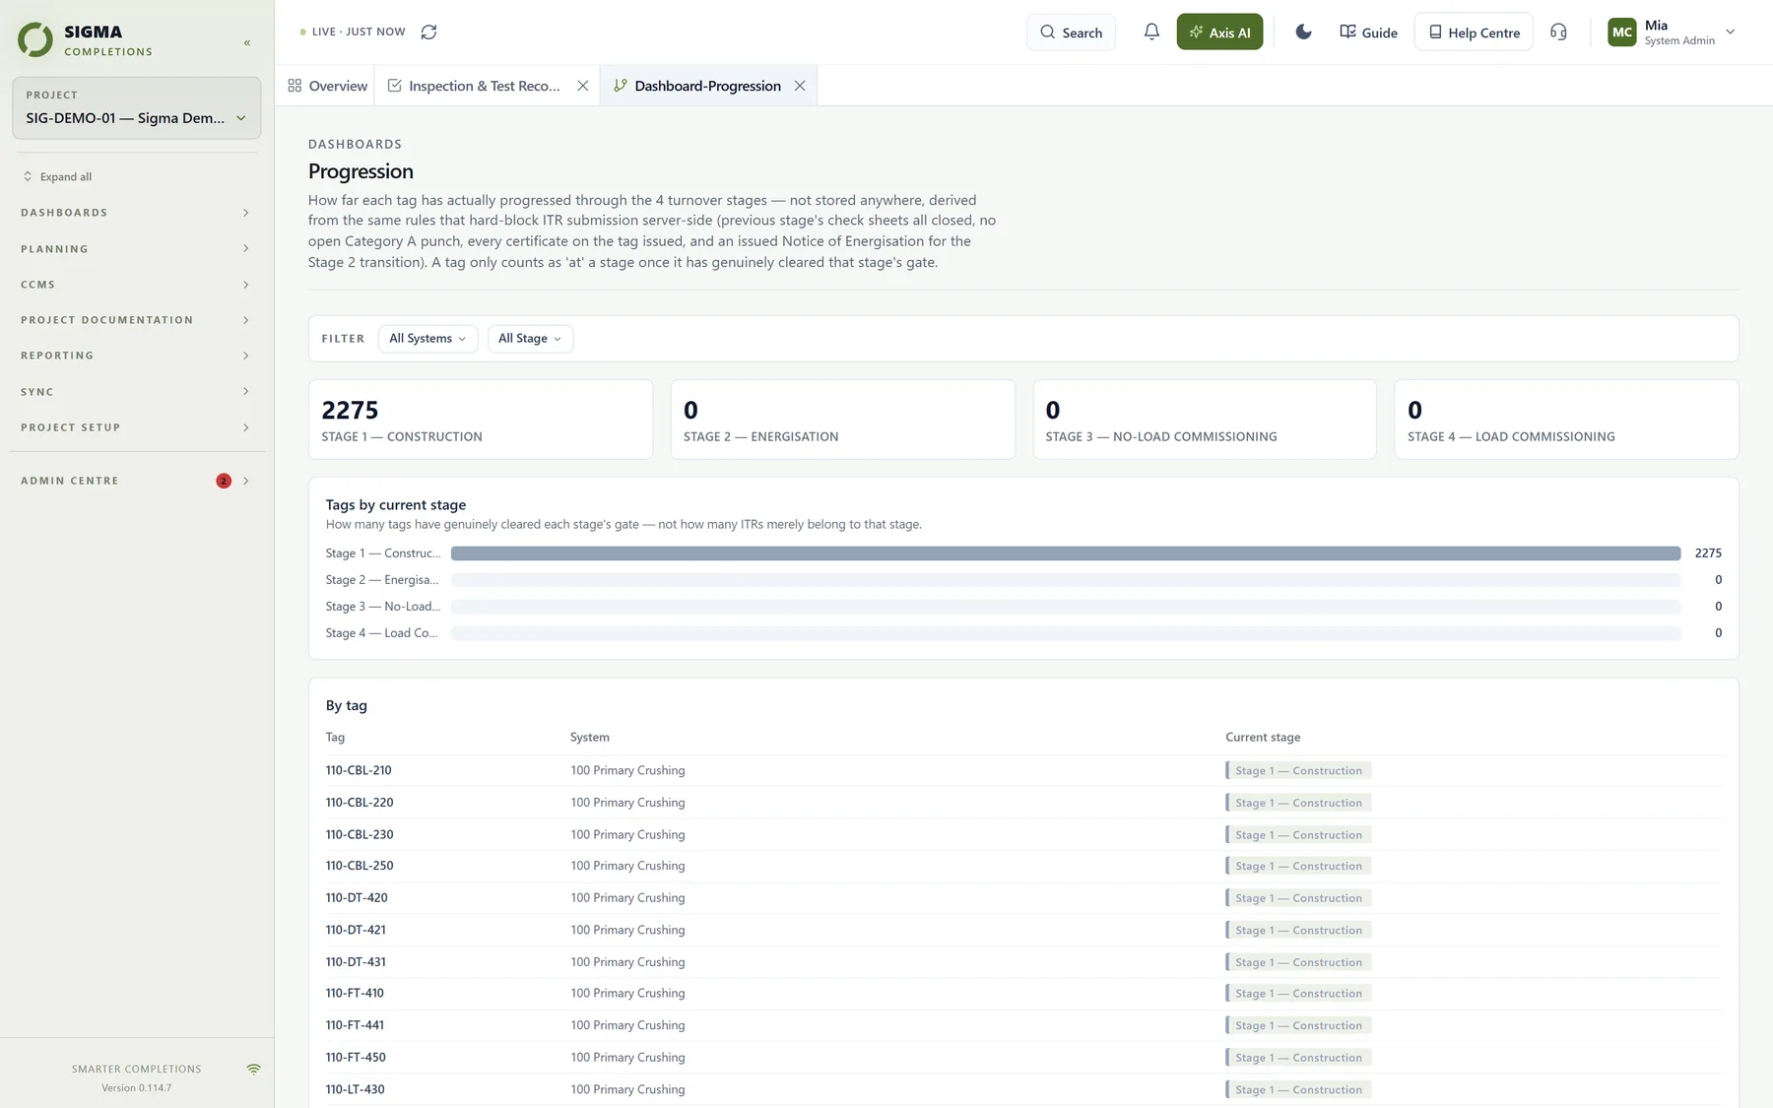Expand the Dashboards sidebar section
The height and width of the screenshot is (1108, 1773).
click(x=136, y=213)
